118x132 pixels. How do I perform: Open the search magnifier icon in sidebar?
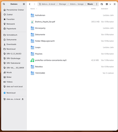click(x=4, y=4)
